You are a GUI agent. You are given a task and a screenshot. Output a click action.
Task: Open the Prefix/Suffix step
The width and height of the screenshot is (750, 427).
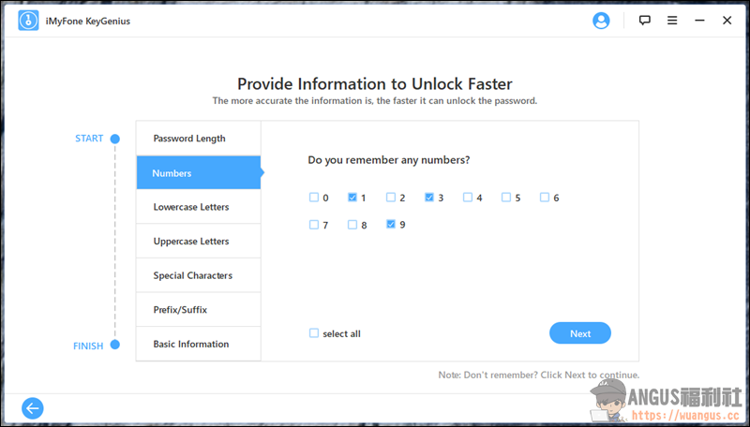(x=198, y=310)
